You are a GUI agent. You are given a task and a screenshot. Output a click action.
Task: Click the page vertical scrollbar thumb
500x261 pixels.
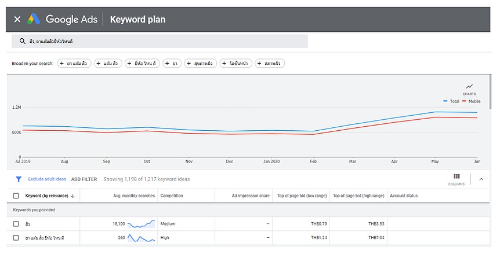point(491,91)
